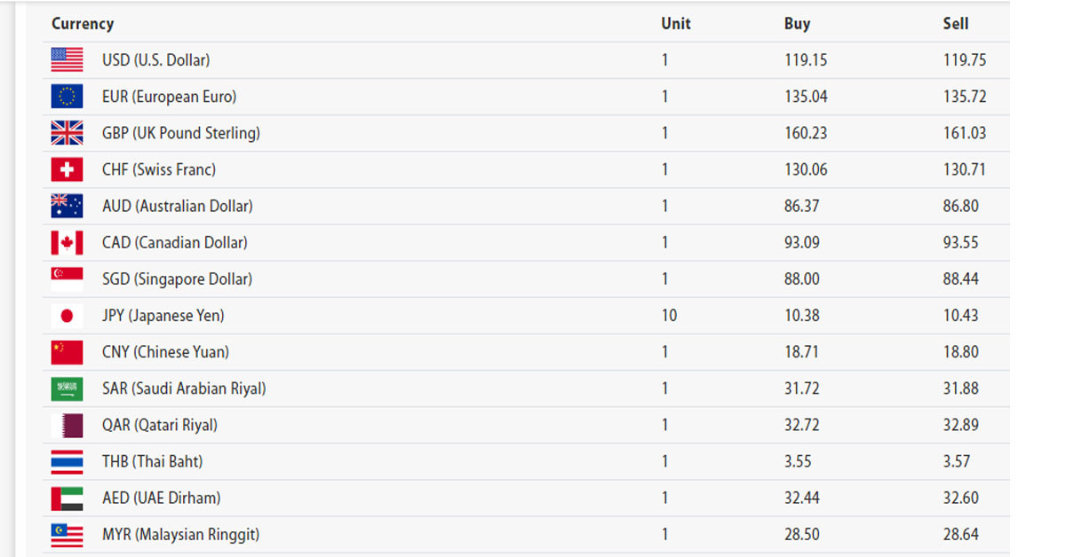
Task: Select the CNY (Chinese Yuan) row label
Action: click(165, 352)
